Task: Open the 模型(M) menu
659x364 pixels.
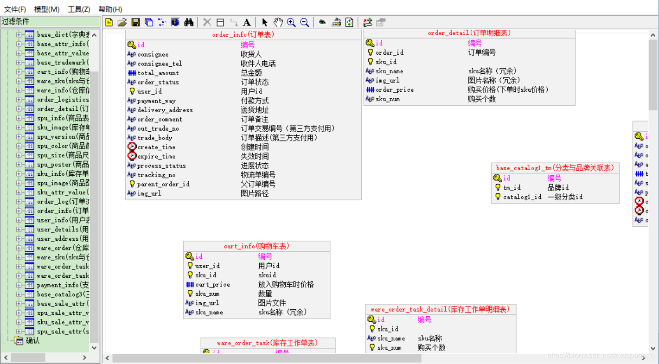Action: pyautogui.click(x=47, y=9)
